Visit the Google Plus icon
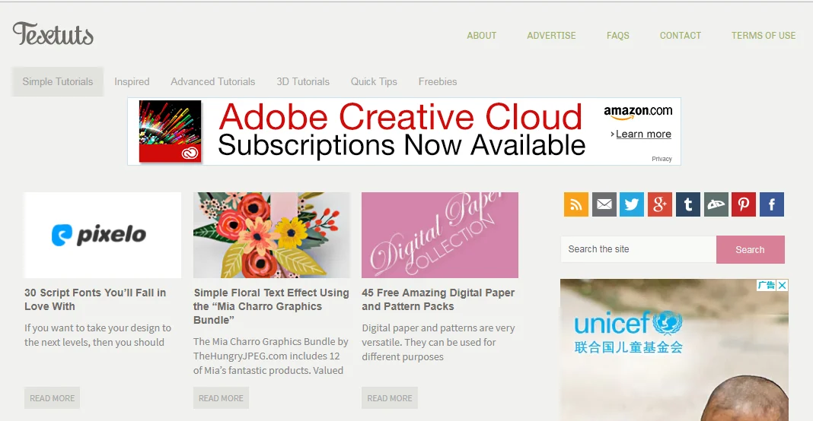This screenshot has width=813, height=421. [x=660, y=204]
